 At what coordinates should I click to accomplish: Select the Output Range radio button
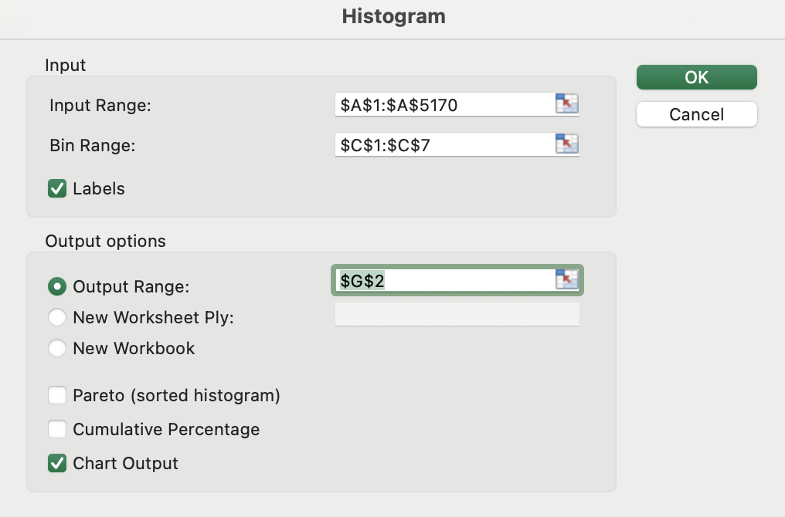tap(57, 286)
